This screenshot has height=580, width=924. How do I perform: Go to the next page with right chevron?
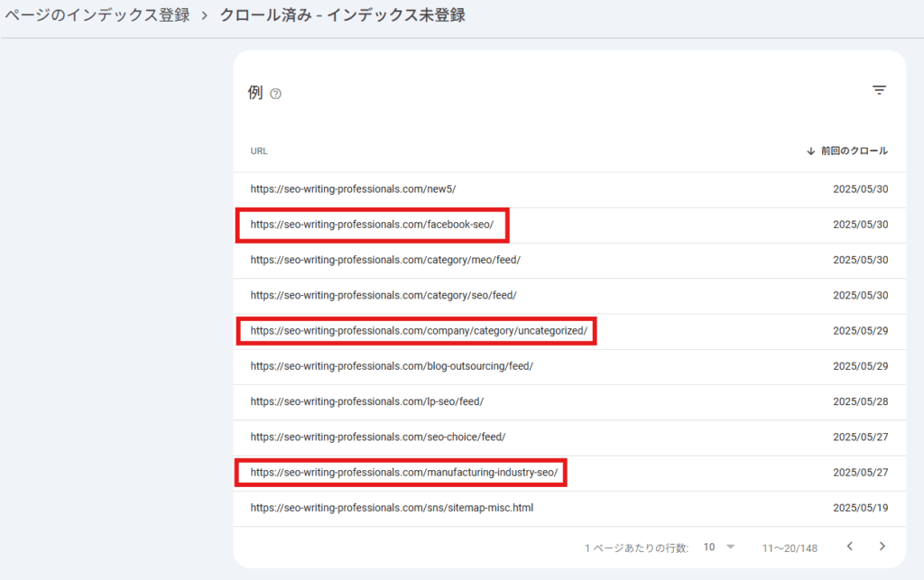(x=882, y=546)
